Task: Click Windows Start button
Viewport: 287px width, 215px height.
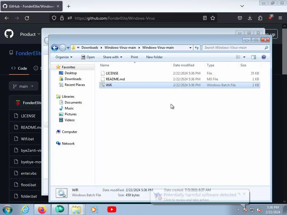Action: click(x=8, y=209)
